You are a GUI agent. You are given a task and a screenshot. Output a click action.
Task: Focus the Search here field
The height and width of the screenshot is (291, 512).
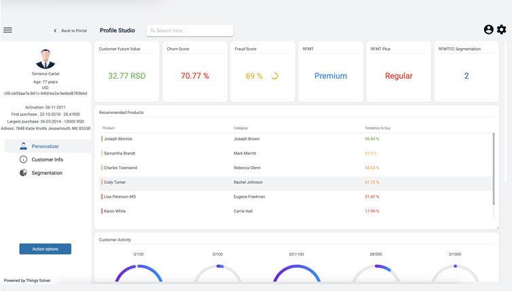(x=190, y=31)
